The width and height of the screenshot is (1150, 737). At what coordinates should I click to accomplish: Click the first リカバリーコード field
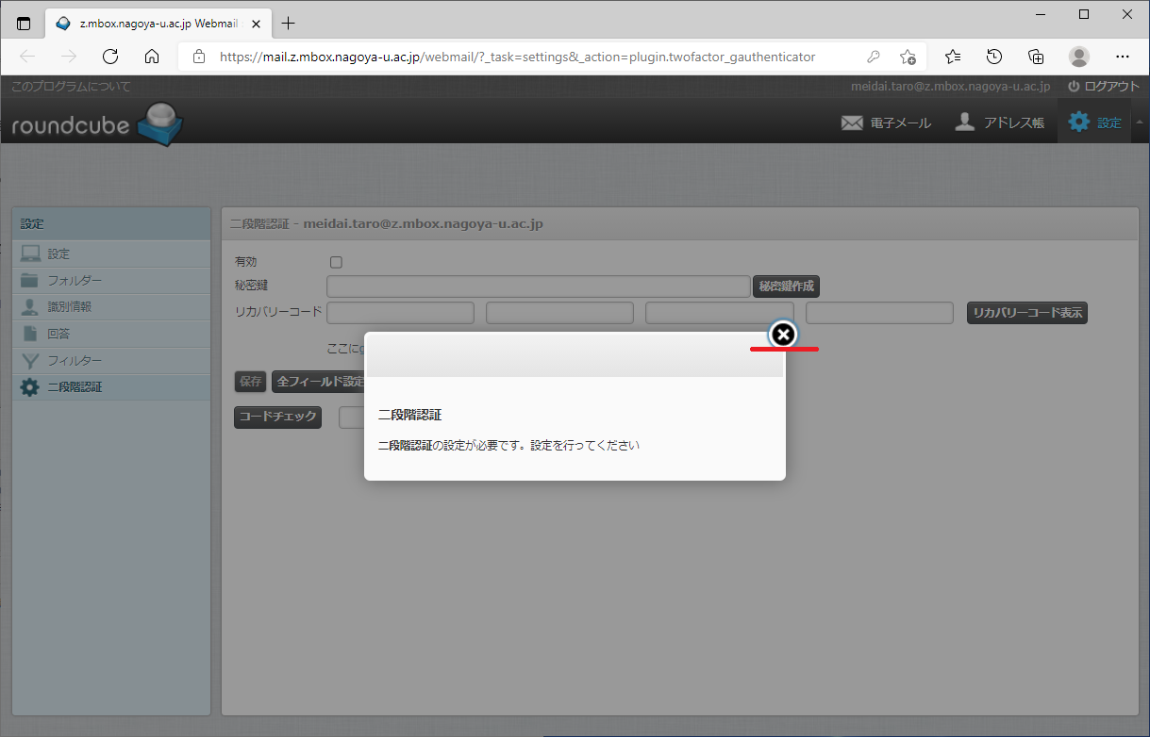coord(400,313)
